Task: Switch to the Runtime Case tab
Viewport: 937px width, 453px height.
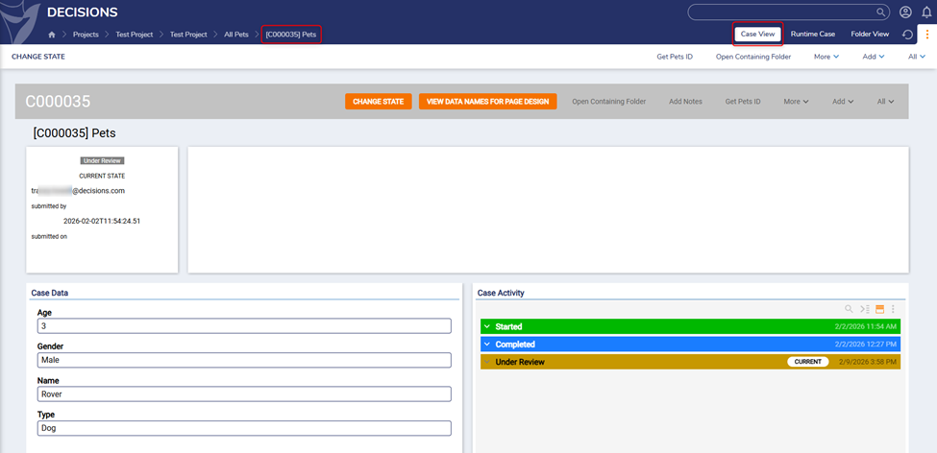Action: click(x=812, y=35)
